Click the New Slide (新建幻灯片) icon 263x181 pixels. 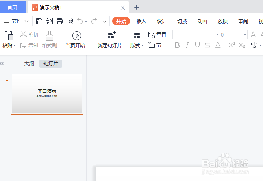click(111, 35)
